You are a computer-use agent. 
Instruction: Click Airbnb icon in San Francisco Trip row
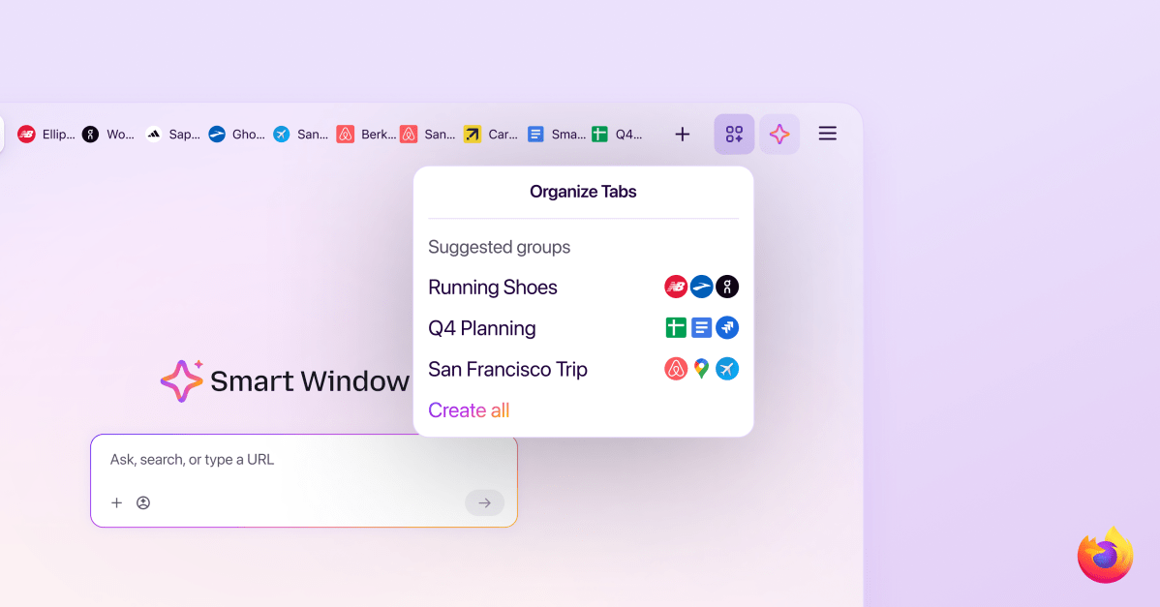coord(676,369)
